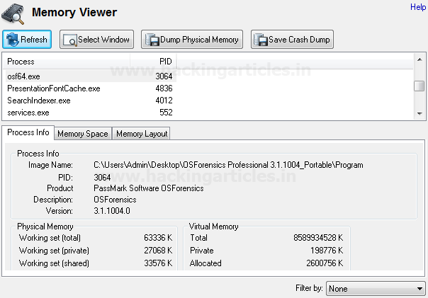The width and height of the screenshot is (428, 298).
Task: Click the Refresh icon button
Action: click(x=13, y=40)
